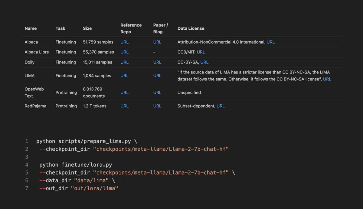The image size is (363, 209).
Task: Click the Data License column header
Action: (x=191, y=28)
